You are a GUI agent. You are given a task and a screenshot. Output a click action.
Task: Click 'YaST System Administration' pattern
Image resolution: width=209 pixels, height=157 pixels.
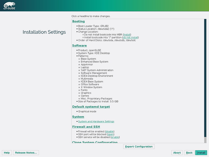(97, 70)
